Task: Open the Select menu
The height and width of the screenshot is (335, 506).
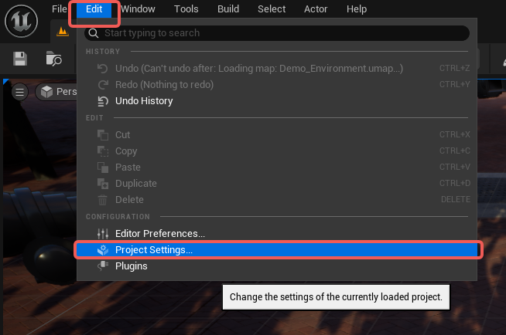Action: pyautogui.click(x=272, y=9)
